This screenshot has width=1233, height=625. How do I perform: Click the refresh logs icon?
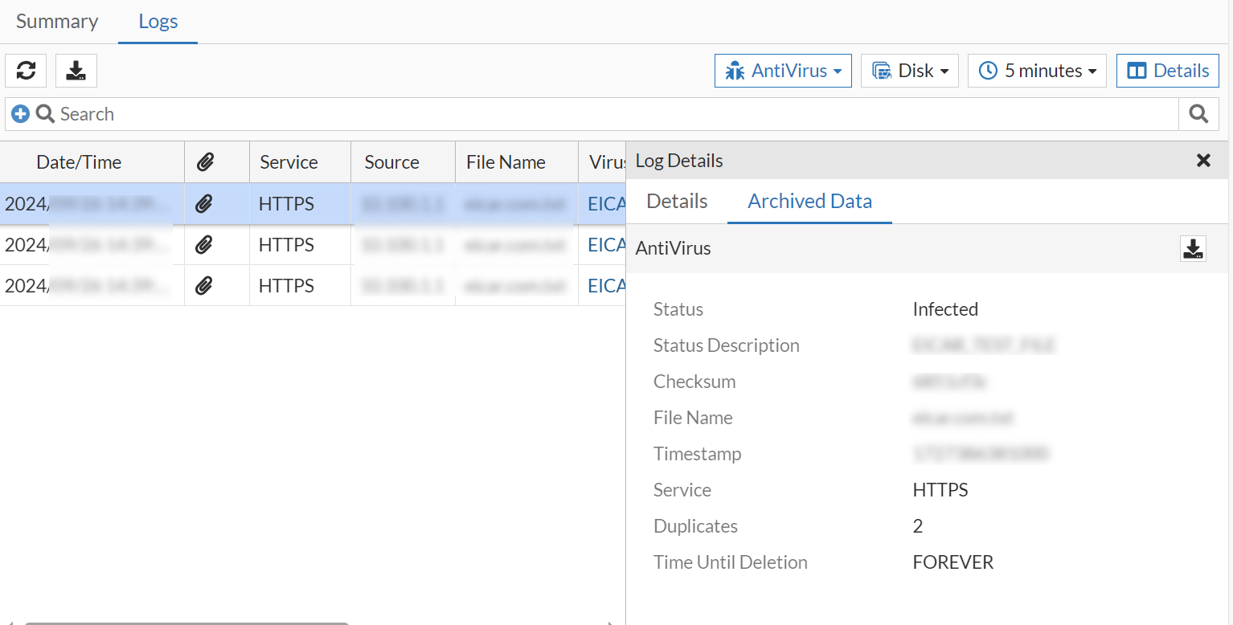26,71
